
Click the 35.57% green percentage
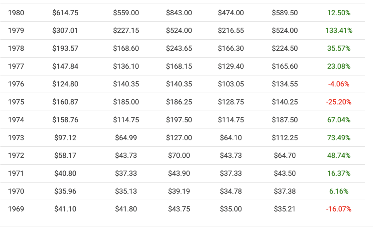point(339,48)
